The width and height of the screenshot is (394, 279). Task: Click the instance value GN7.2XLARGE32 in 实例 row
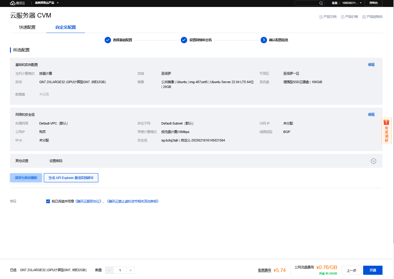(73, 82)
